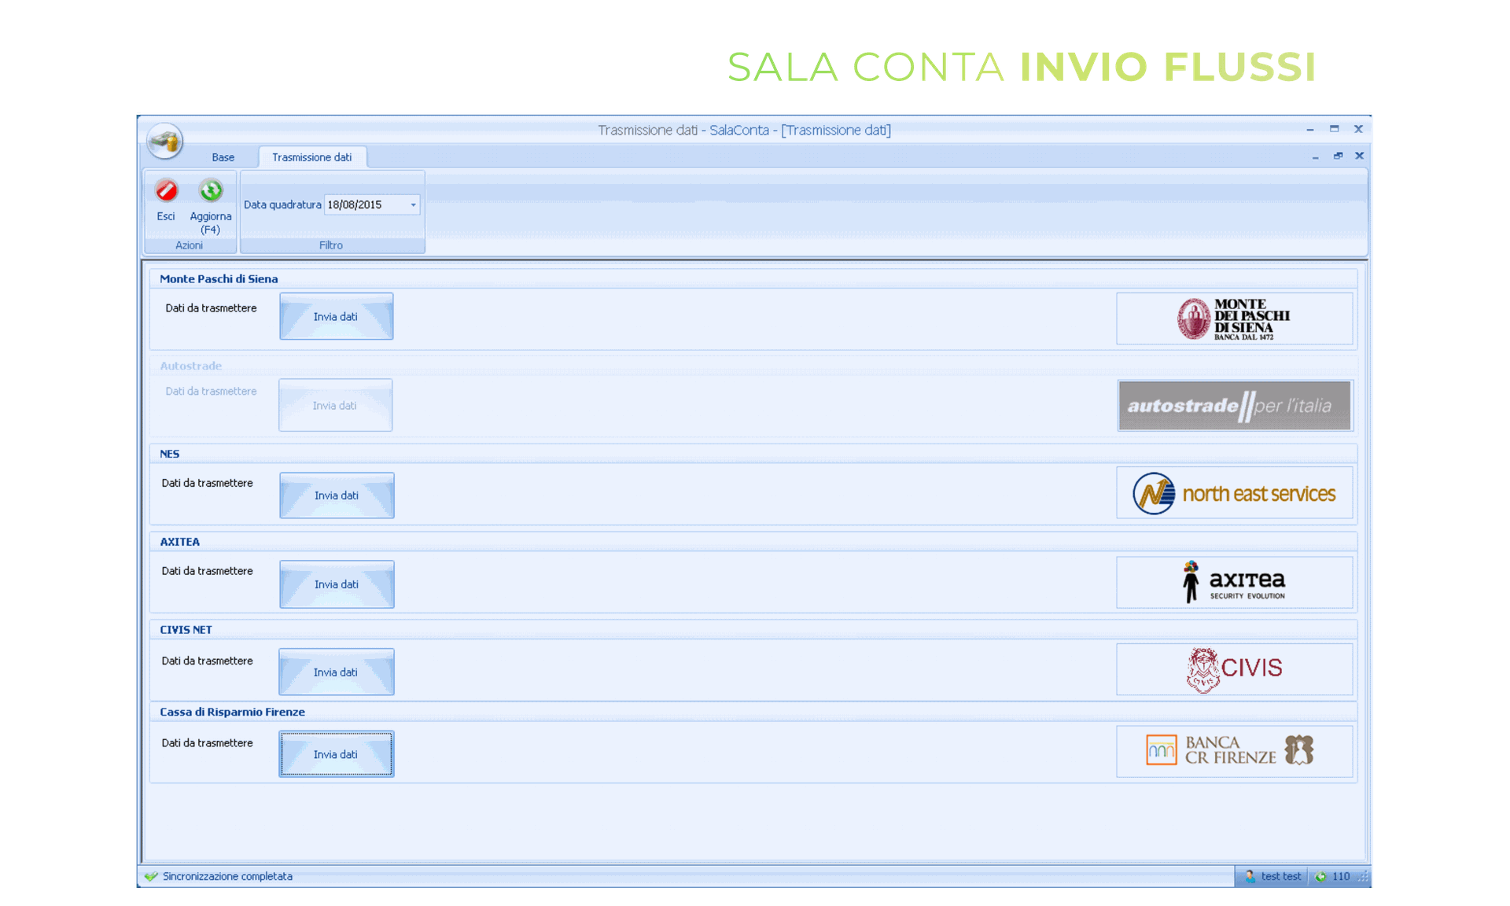The height and width of the screenshot is (906, 1510).
Task: Click the north east services logo
Action: pyautogui.click(x=1234, y=494)
